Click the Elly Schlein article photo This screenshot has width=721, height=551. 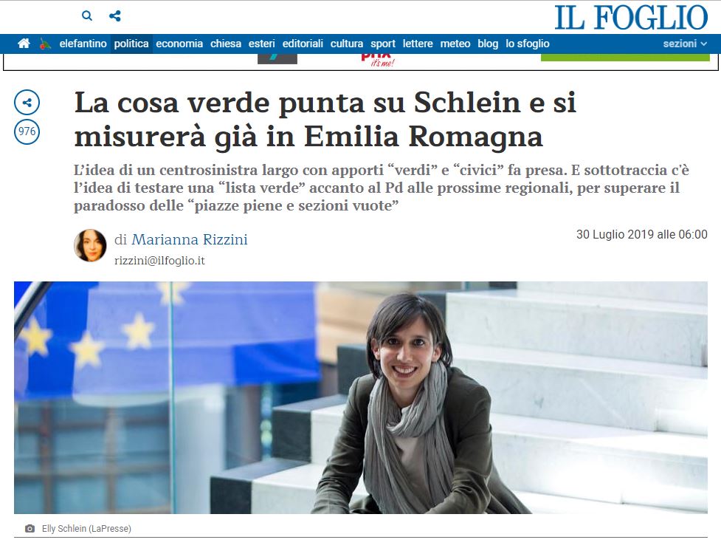pyautogui.click(x=360, y=397)
